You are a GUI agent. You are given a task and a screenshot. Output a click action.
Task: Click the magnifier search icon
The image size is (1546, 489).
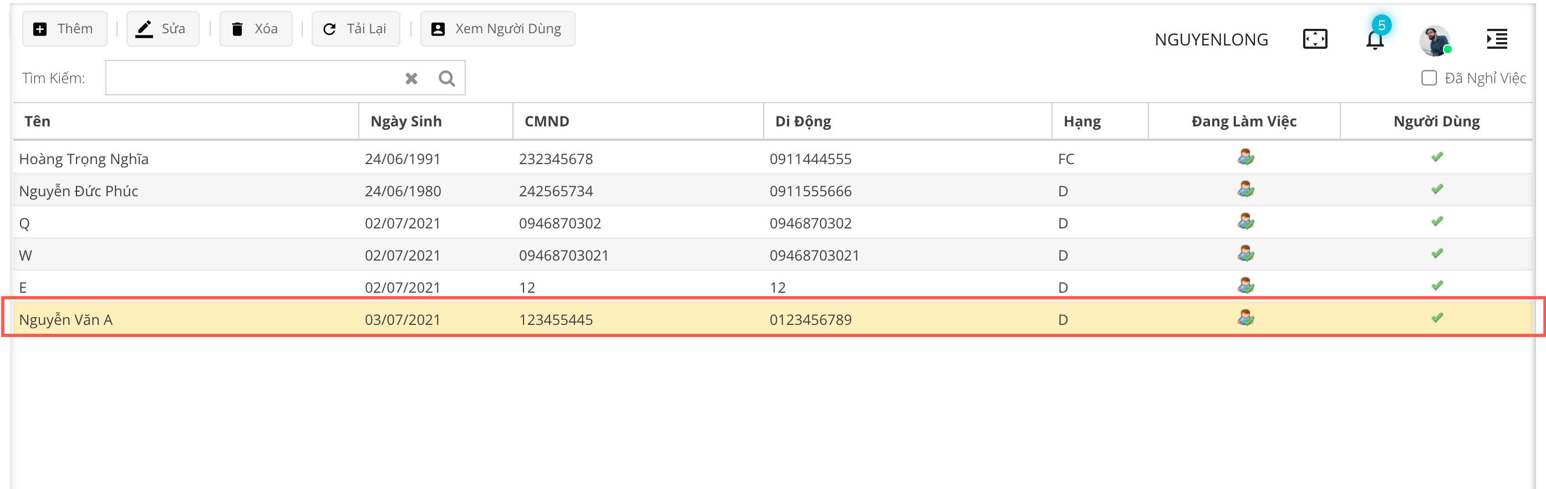coord(446,79)
